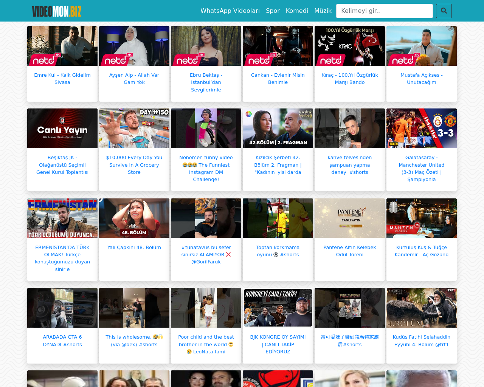Open 'Pantene Altın Kelebek Ödül Töreni' link
The height and width of the screenshot is (387, 484).
pos(350,251)
